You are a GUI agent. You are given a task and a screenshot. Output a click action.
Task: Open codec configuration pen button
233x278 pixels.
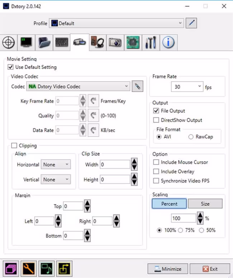137,86
